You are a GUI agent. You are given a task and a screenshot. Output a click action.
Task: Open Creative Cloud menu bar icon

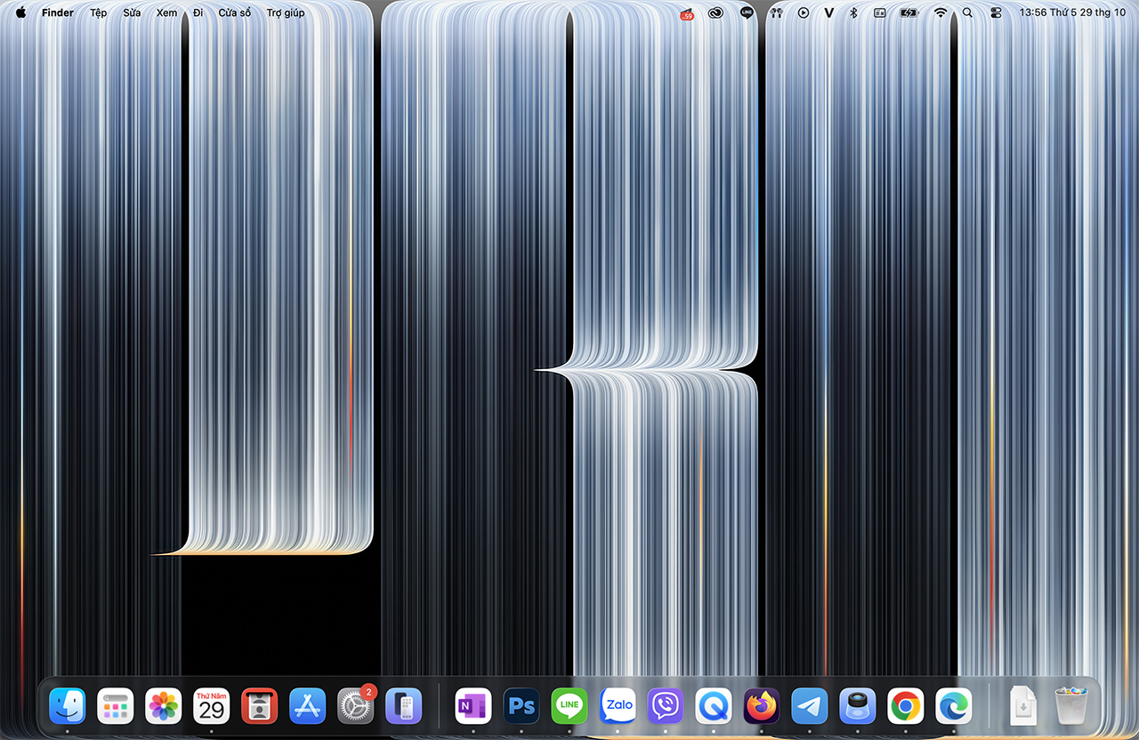coord(715,13)
